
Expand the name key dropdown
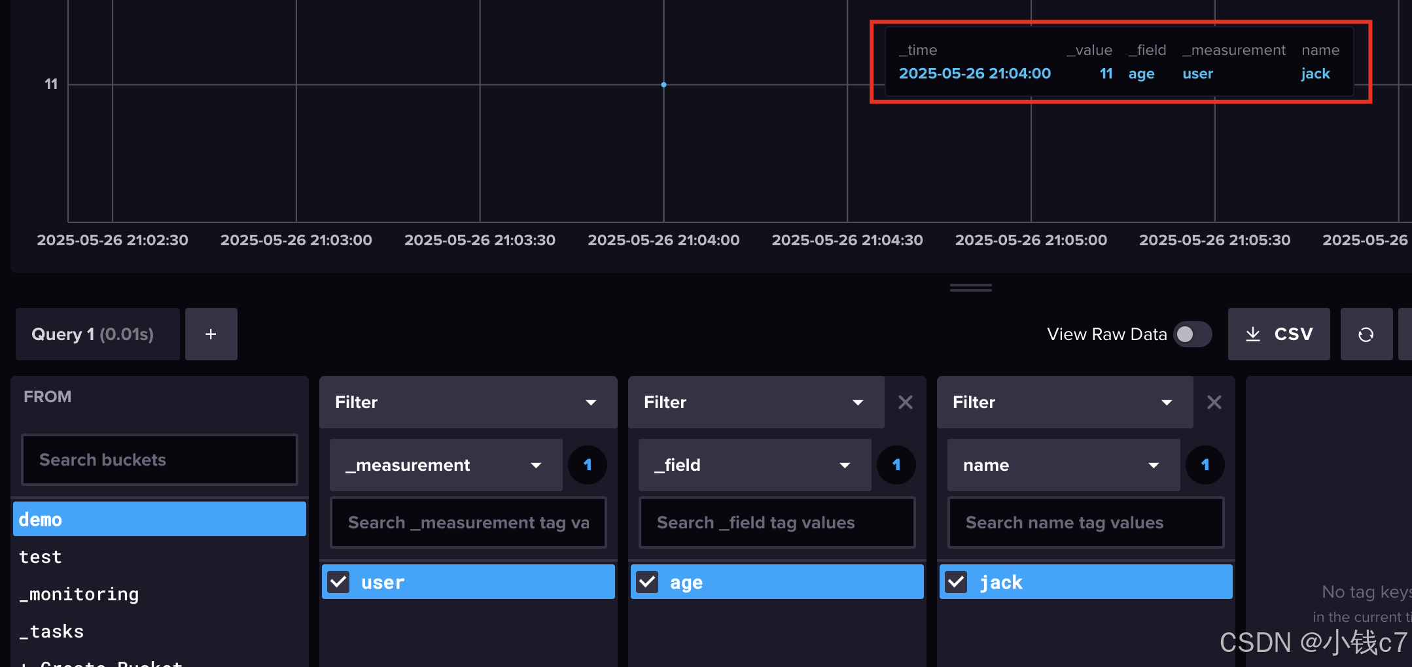point(1063,465)
